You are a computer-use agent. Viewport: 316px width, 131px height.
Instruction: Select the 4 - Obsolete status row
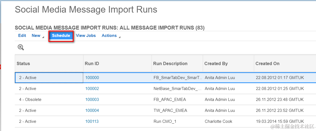(x=30, y=100)
